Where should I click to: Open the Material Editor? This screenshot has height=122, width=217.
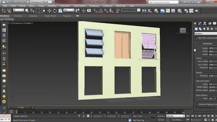179,11
